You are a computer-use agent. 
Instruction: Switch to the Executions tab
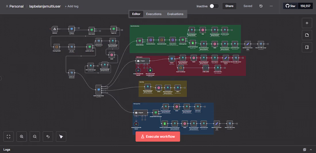[x=154, y=14]
